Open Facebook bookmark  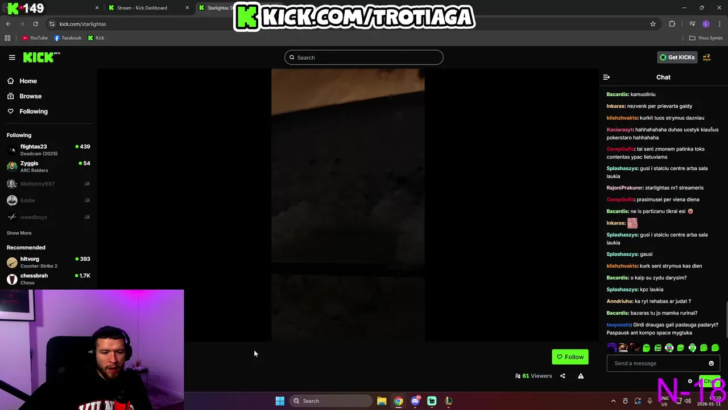68,38
